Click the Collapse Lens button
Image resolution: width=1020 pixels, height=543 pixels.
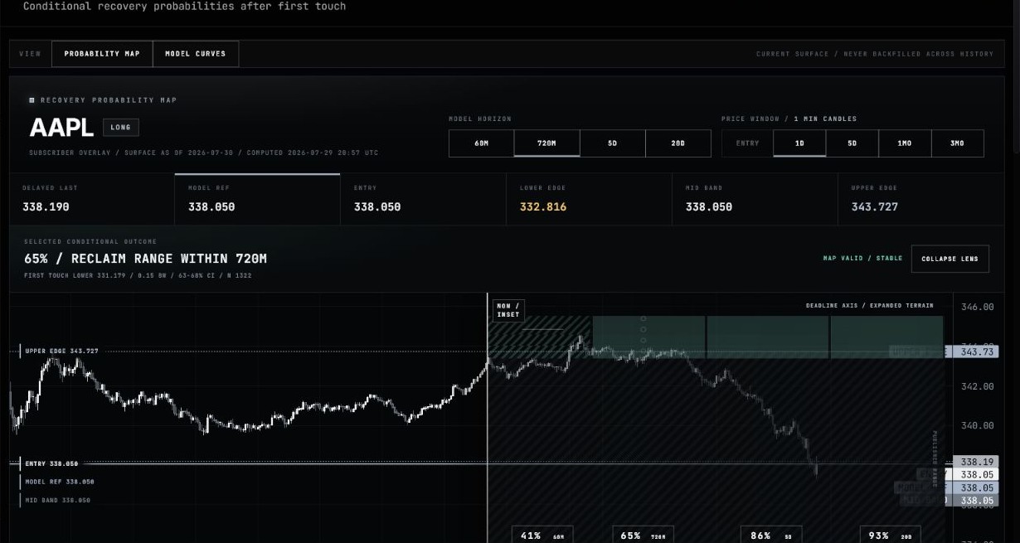(x=950, y=259)
